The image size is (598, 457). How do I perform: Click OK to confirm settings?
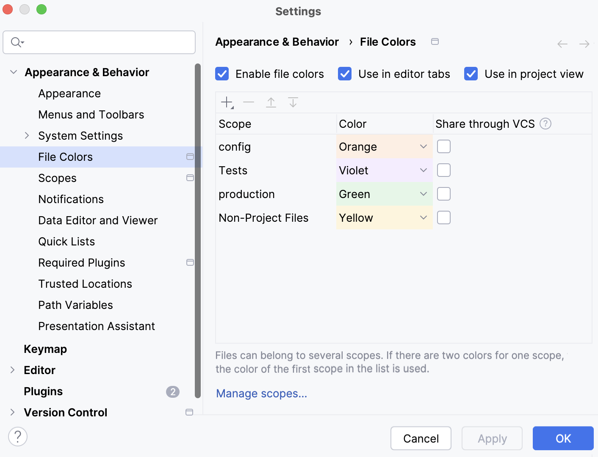click(563, 438)
